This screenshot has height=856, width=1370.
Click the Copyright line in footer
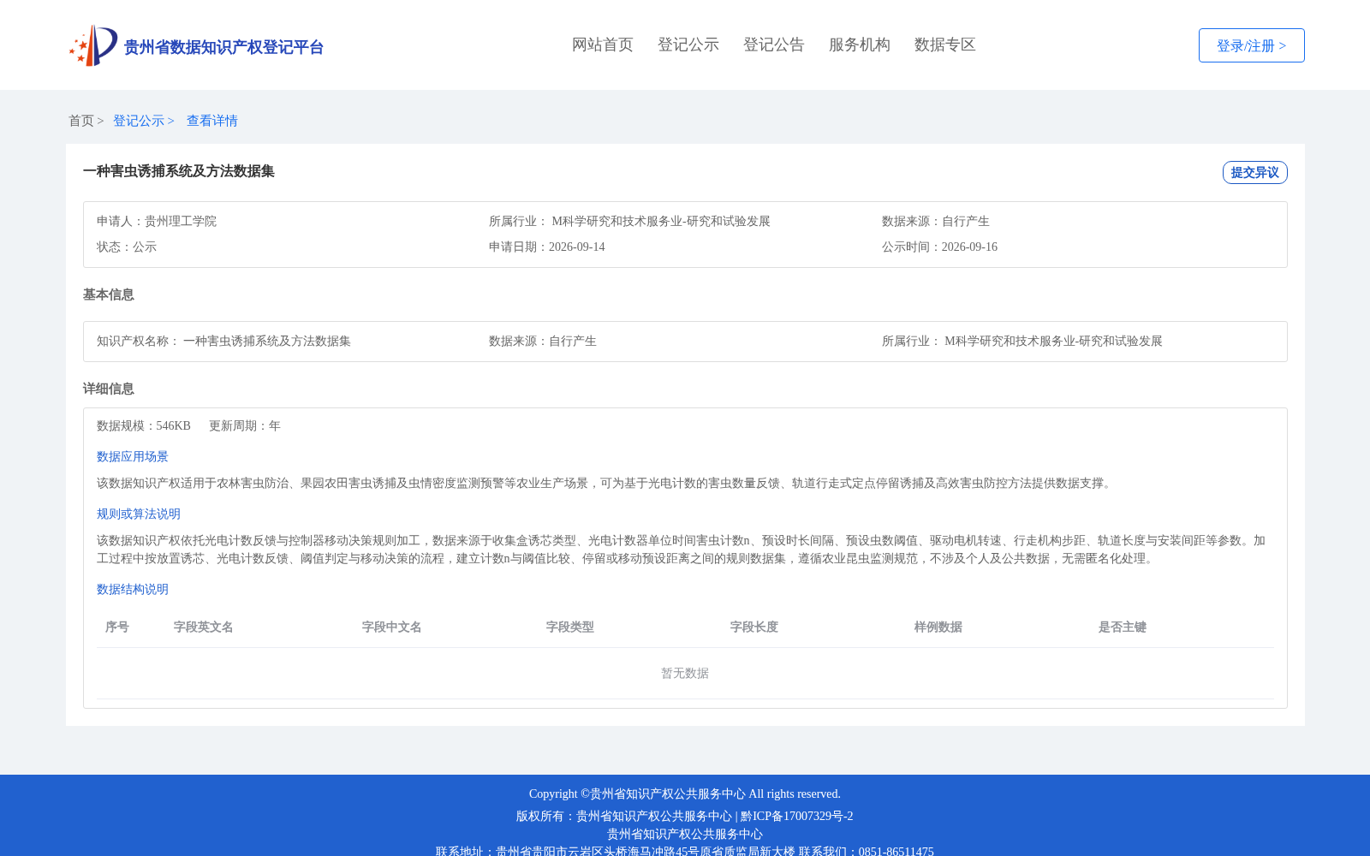point(685,794)
